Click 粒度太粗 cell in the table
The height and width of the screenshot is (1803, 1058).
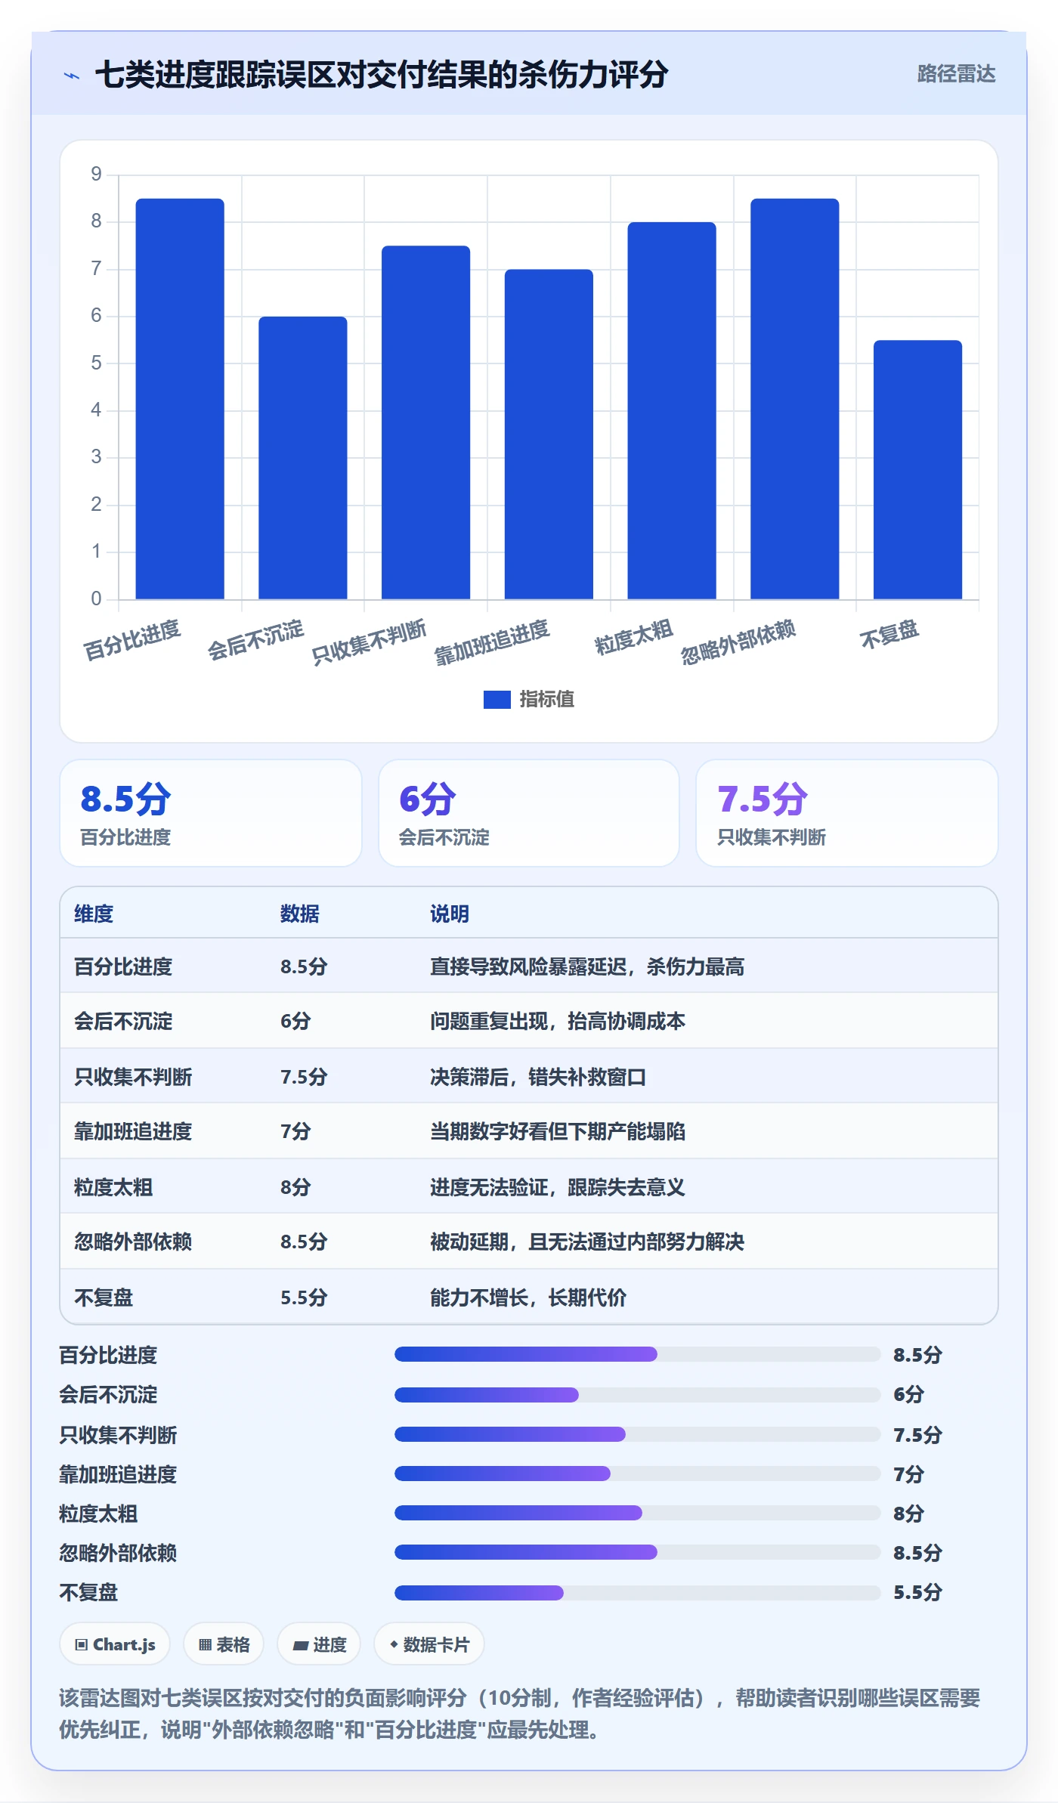113,1187
